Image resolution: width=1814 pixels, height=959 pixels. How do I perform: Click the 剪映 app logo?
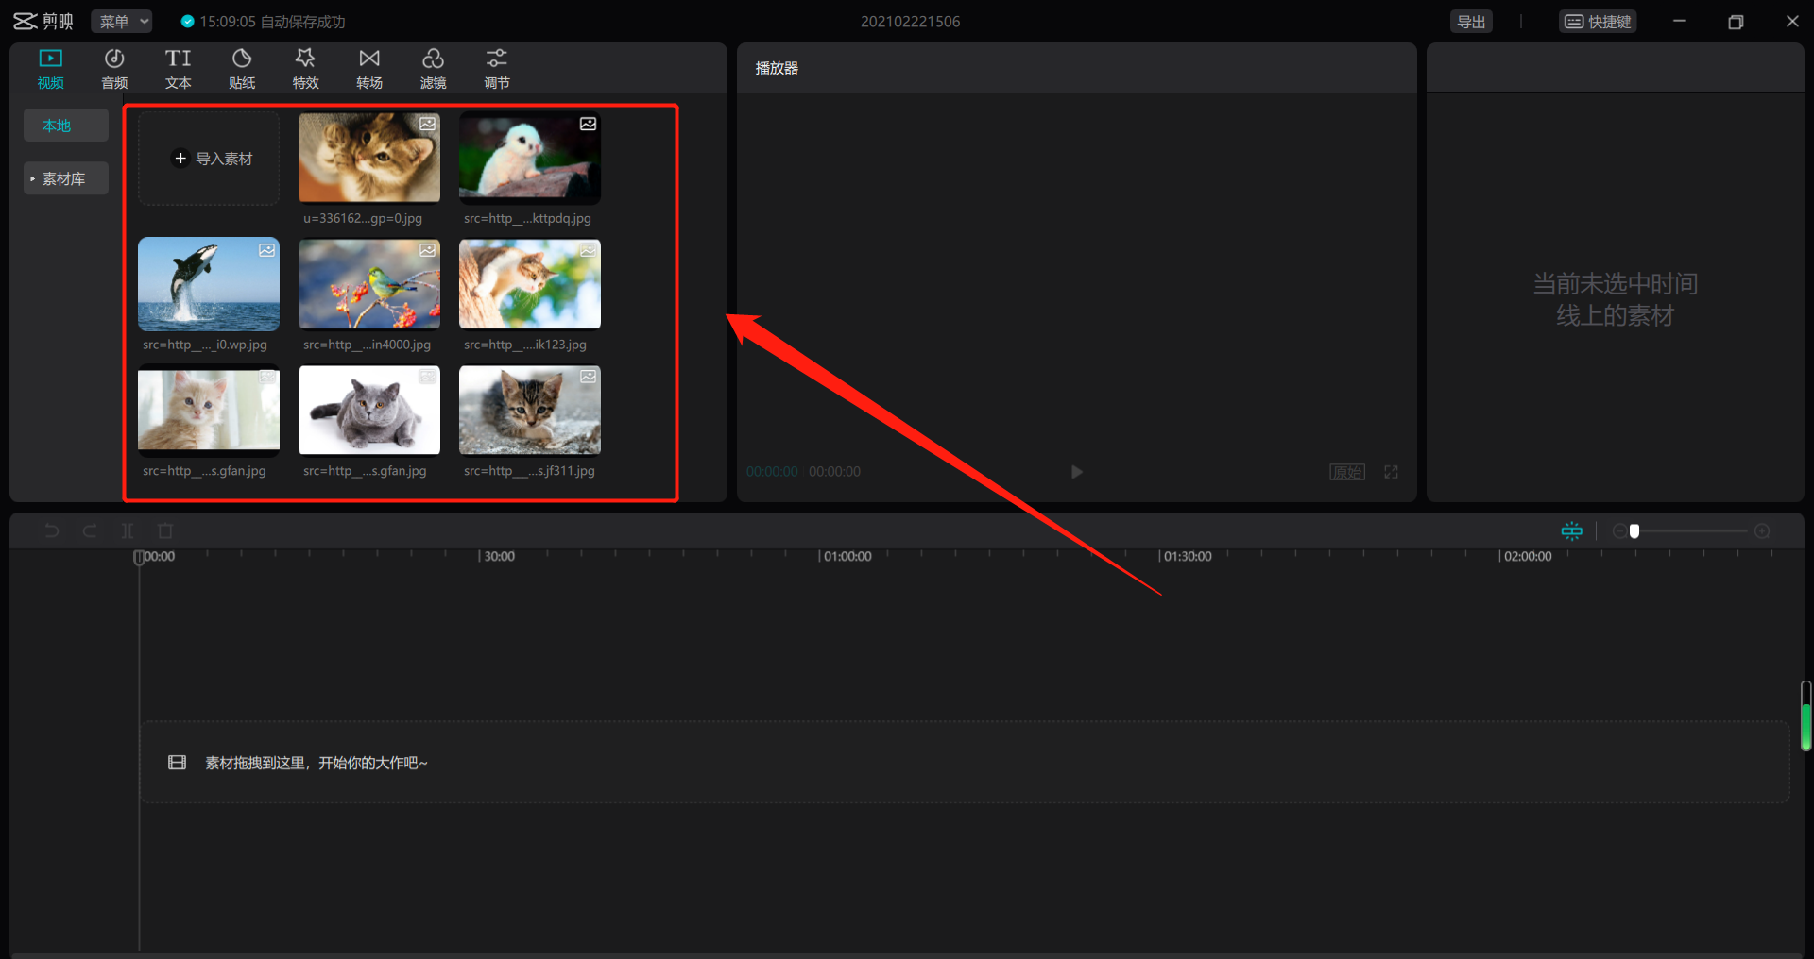pyautogui.click(x=43, y=22)
